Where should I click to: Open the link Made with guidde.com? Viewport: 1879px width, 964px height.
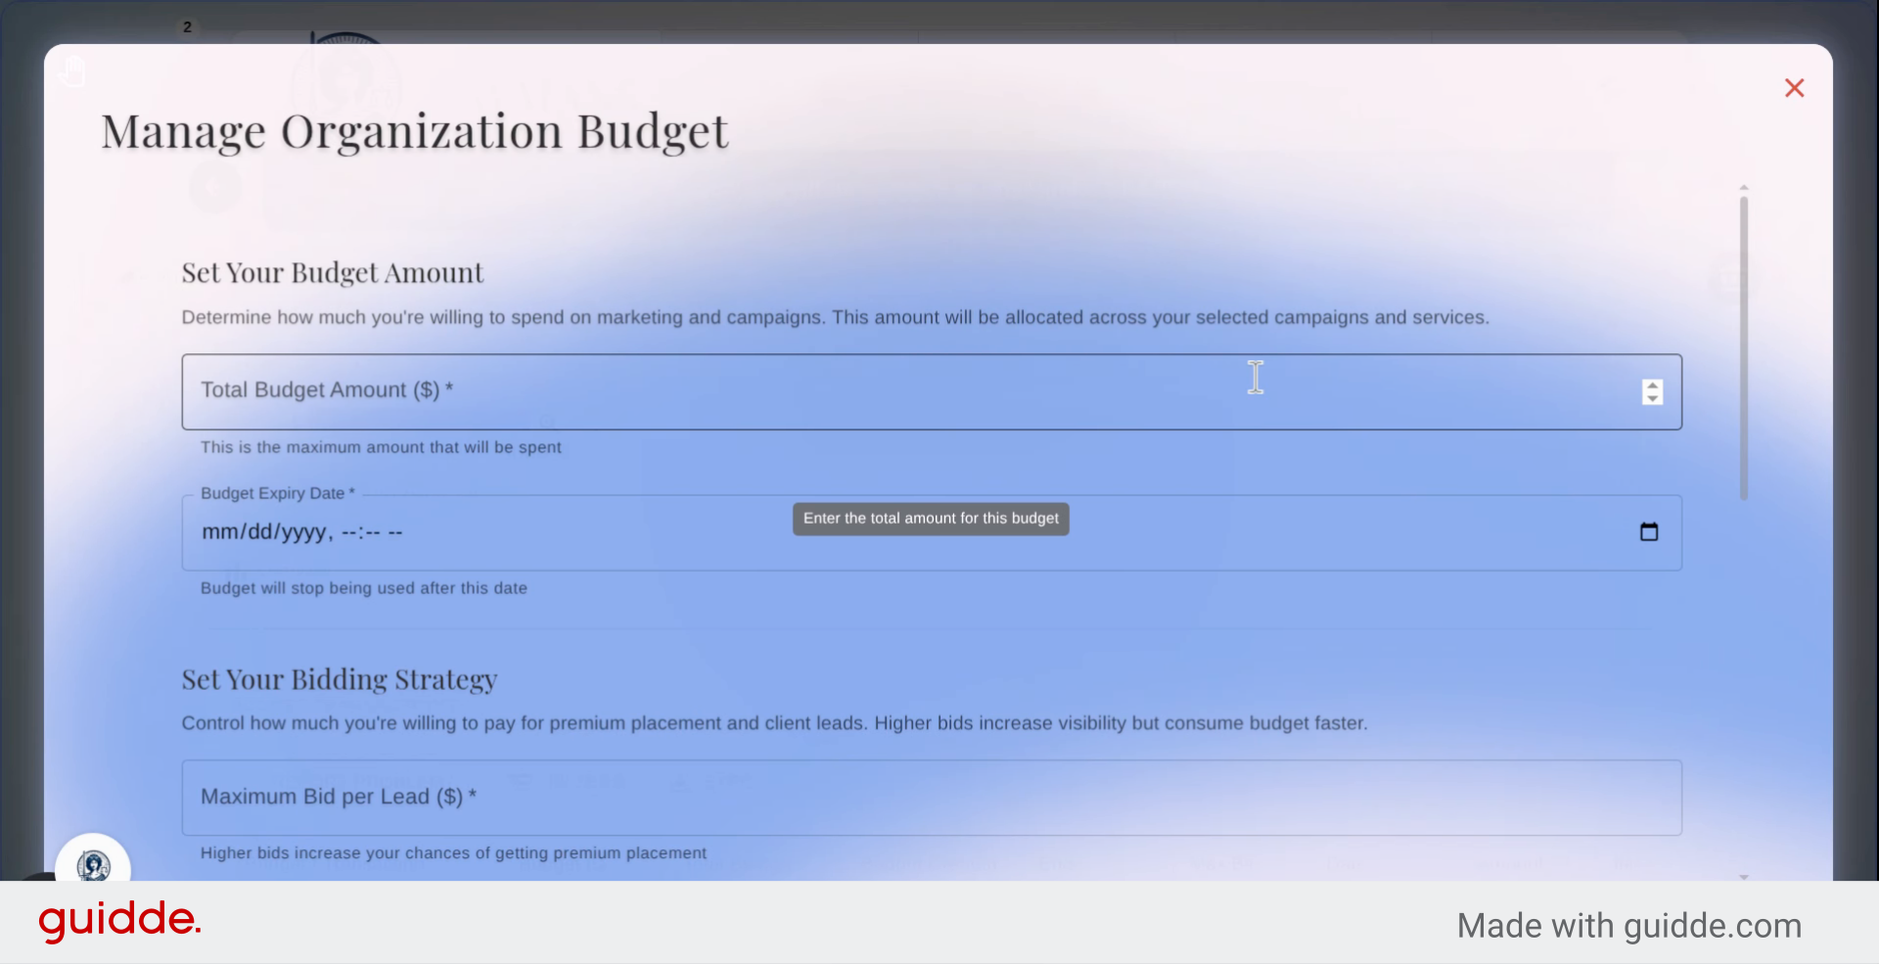tap(1628, 925)
